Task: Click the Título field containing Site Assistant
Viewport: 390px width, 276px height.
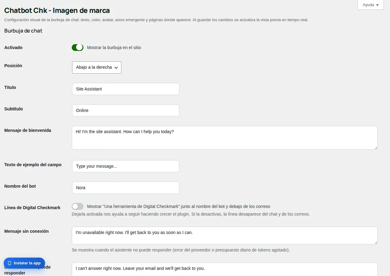Action: click(125, 89)
